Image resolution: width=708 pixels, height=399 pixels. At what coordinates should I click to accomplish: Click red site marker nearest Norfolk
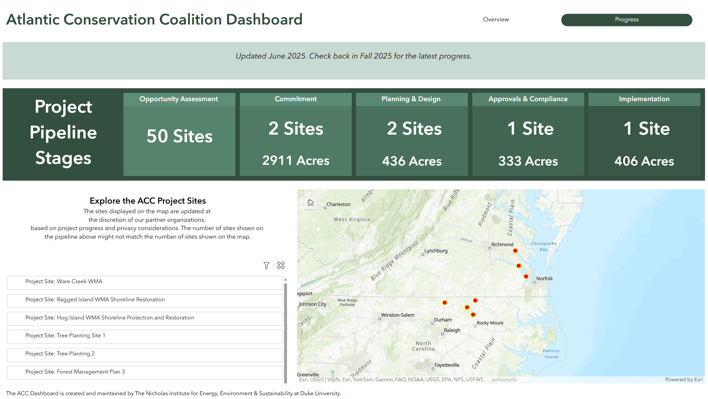pos(526,276)
